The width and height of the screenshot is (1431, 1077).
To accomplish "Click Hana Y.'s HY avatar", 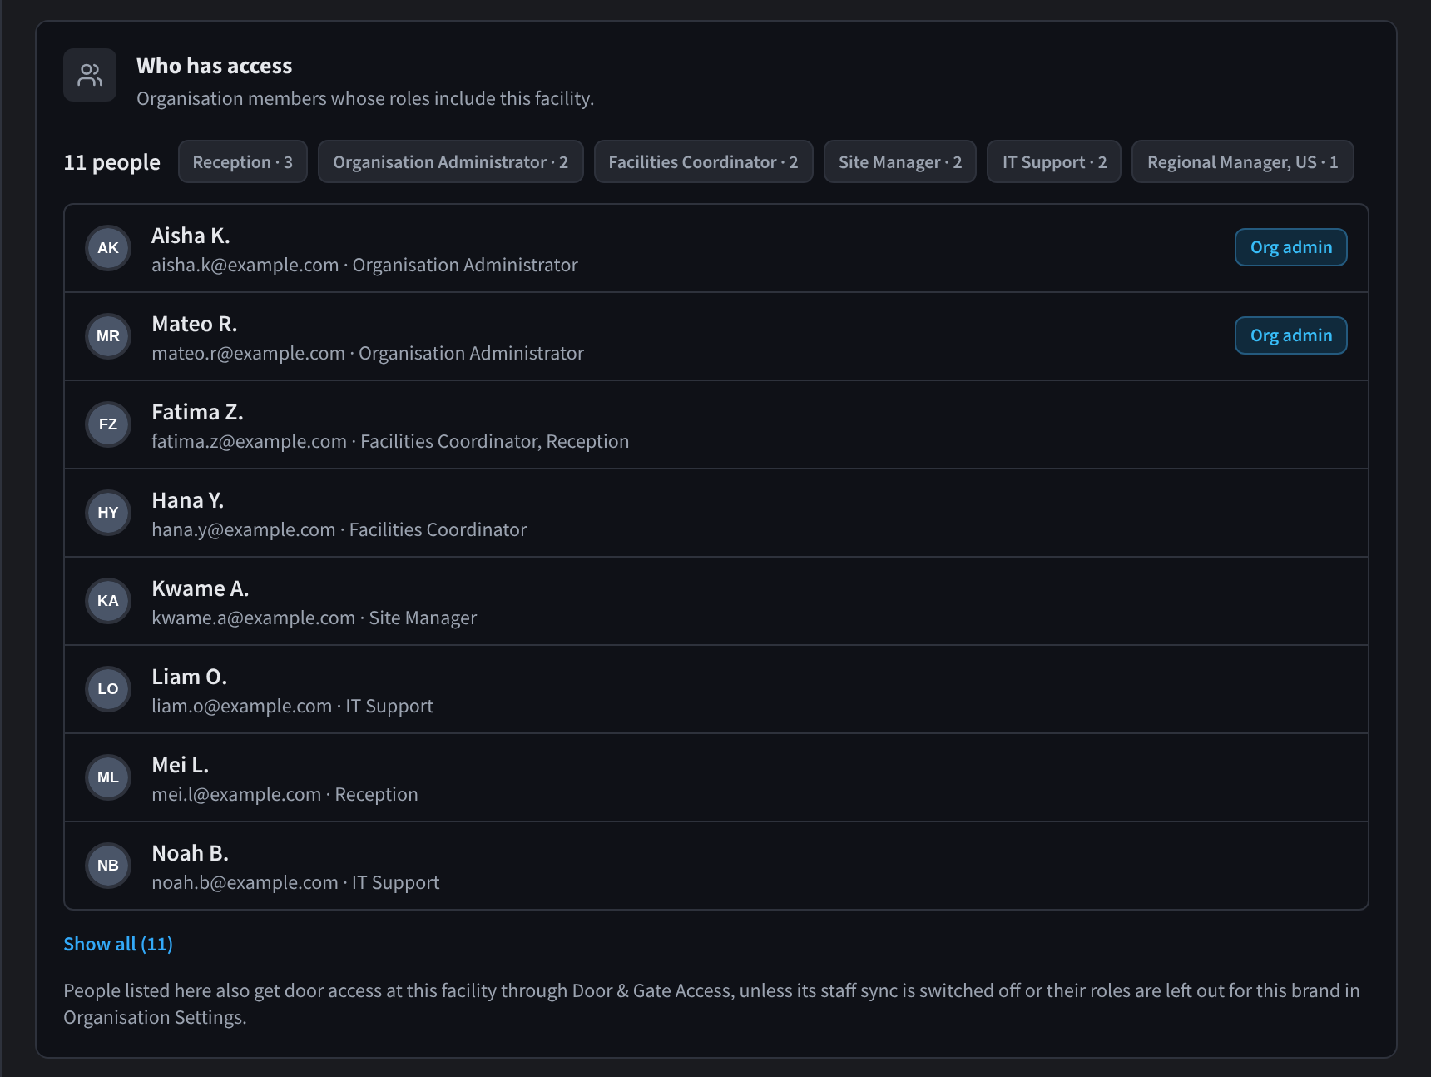I will [108, 513].
